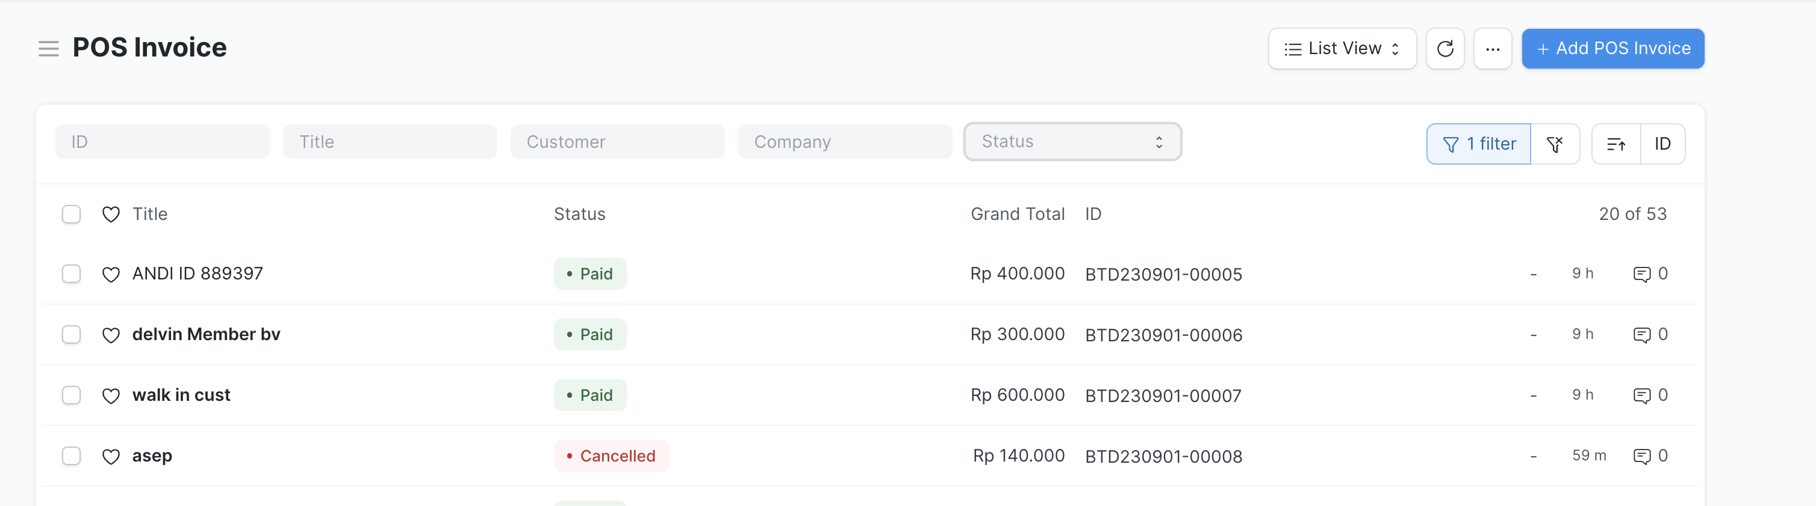Image resolution: width=1816 pixels, height=506 pixels.
Task: Click Paid pill on walk in cust row
Action: click(x=590, y=395)
